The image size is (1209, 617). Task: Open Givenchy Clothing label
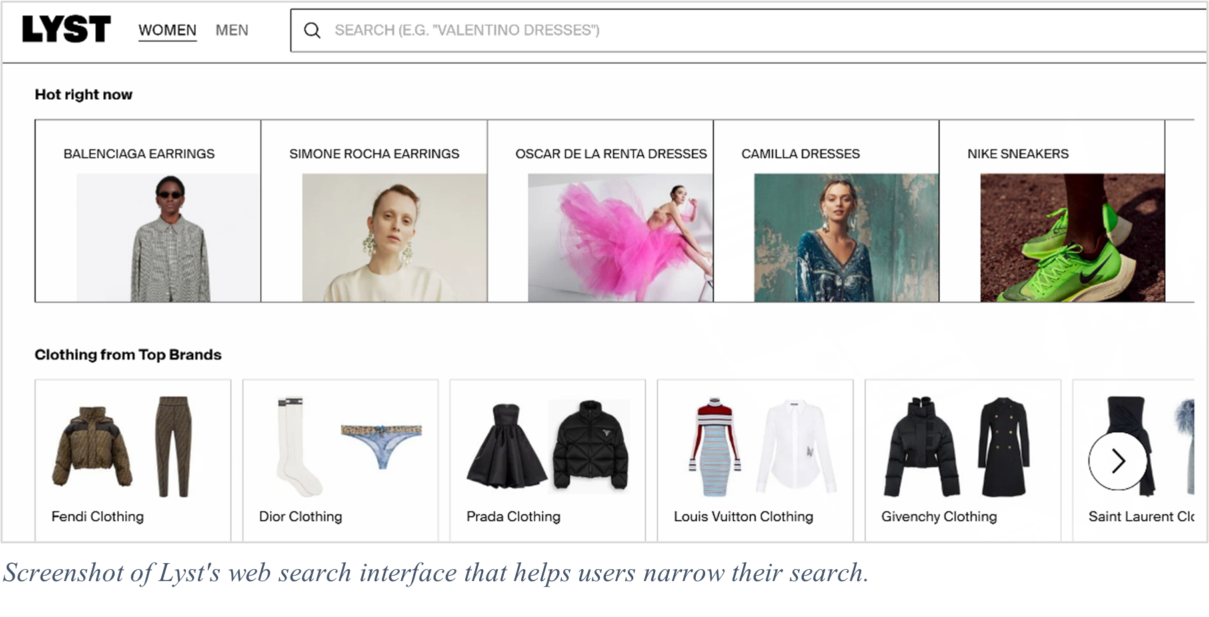(939, 516)
